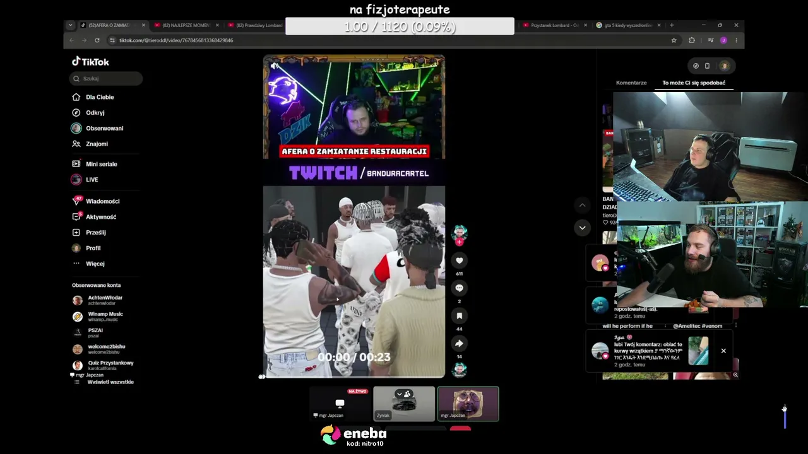This screenshot has width=808, height=454.
Task: Select Znajomi in the sidebar
Action: point(90,144)
